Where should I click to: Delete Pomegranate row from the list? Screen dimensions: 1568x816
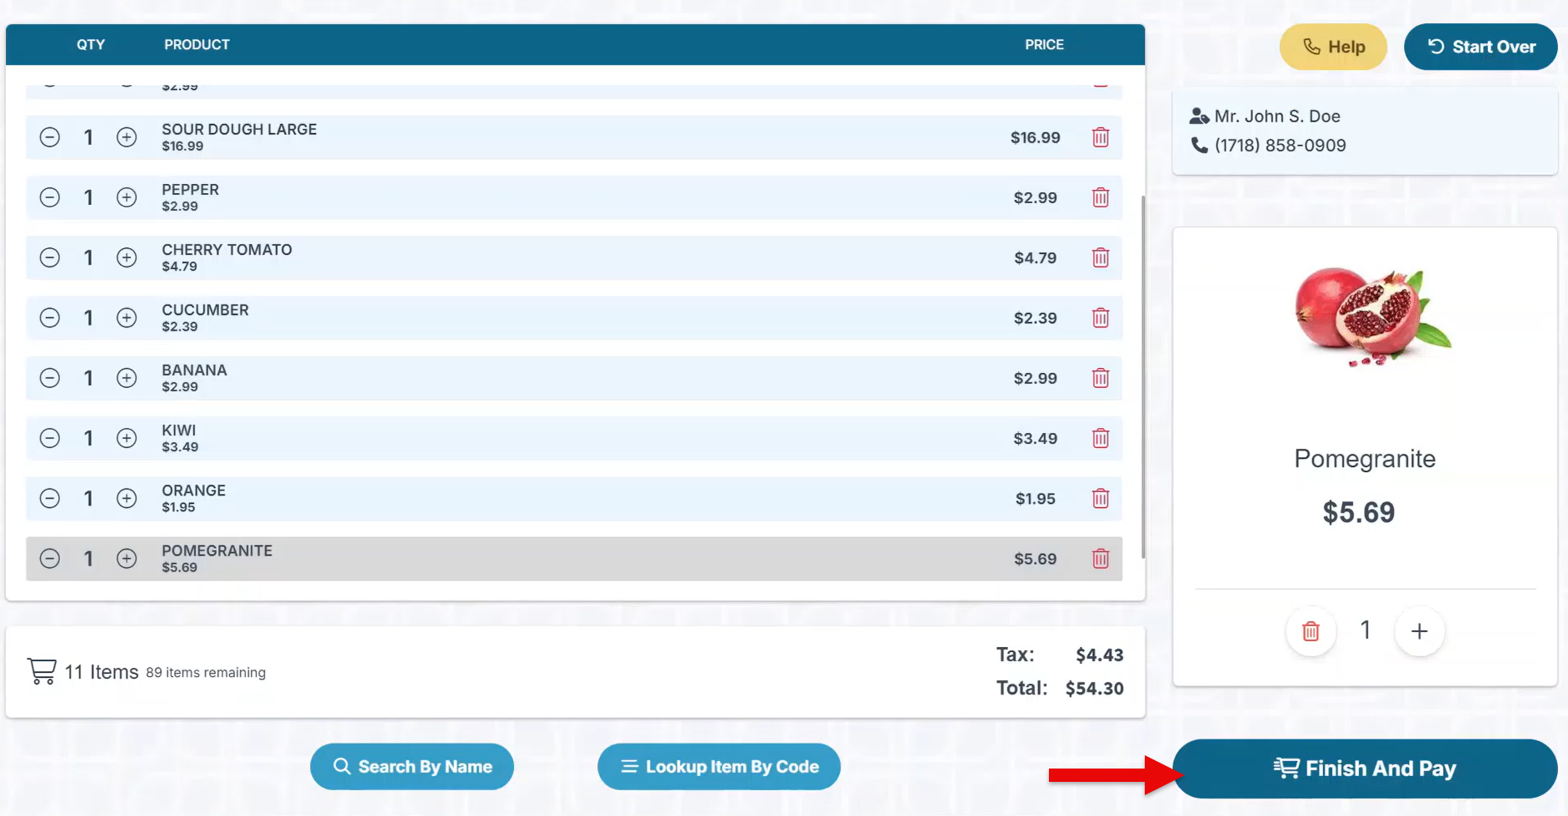point(1100,559)
